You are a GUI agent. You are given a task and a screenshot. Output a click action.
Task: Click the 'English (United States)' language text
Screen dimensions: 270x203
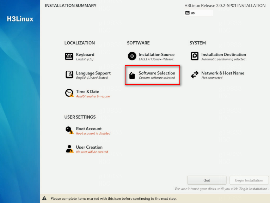pyautogui.click(x=92, y=78)
